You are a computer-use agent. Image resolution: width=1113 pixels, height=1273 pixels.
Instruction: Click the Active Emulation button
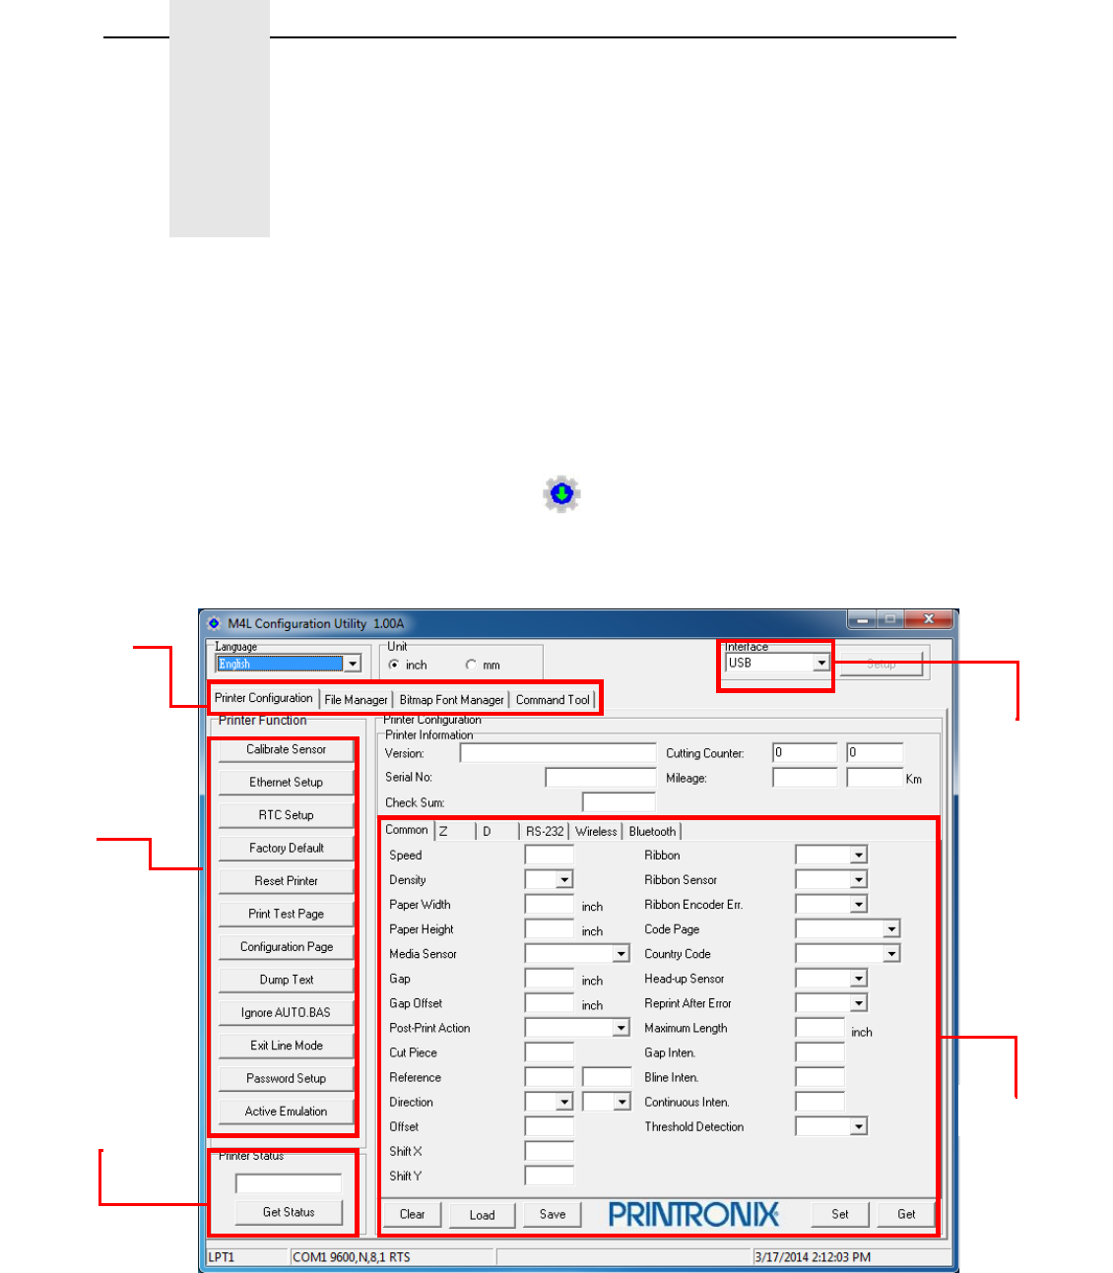287,1112
